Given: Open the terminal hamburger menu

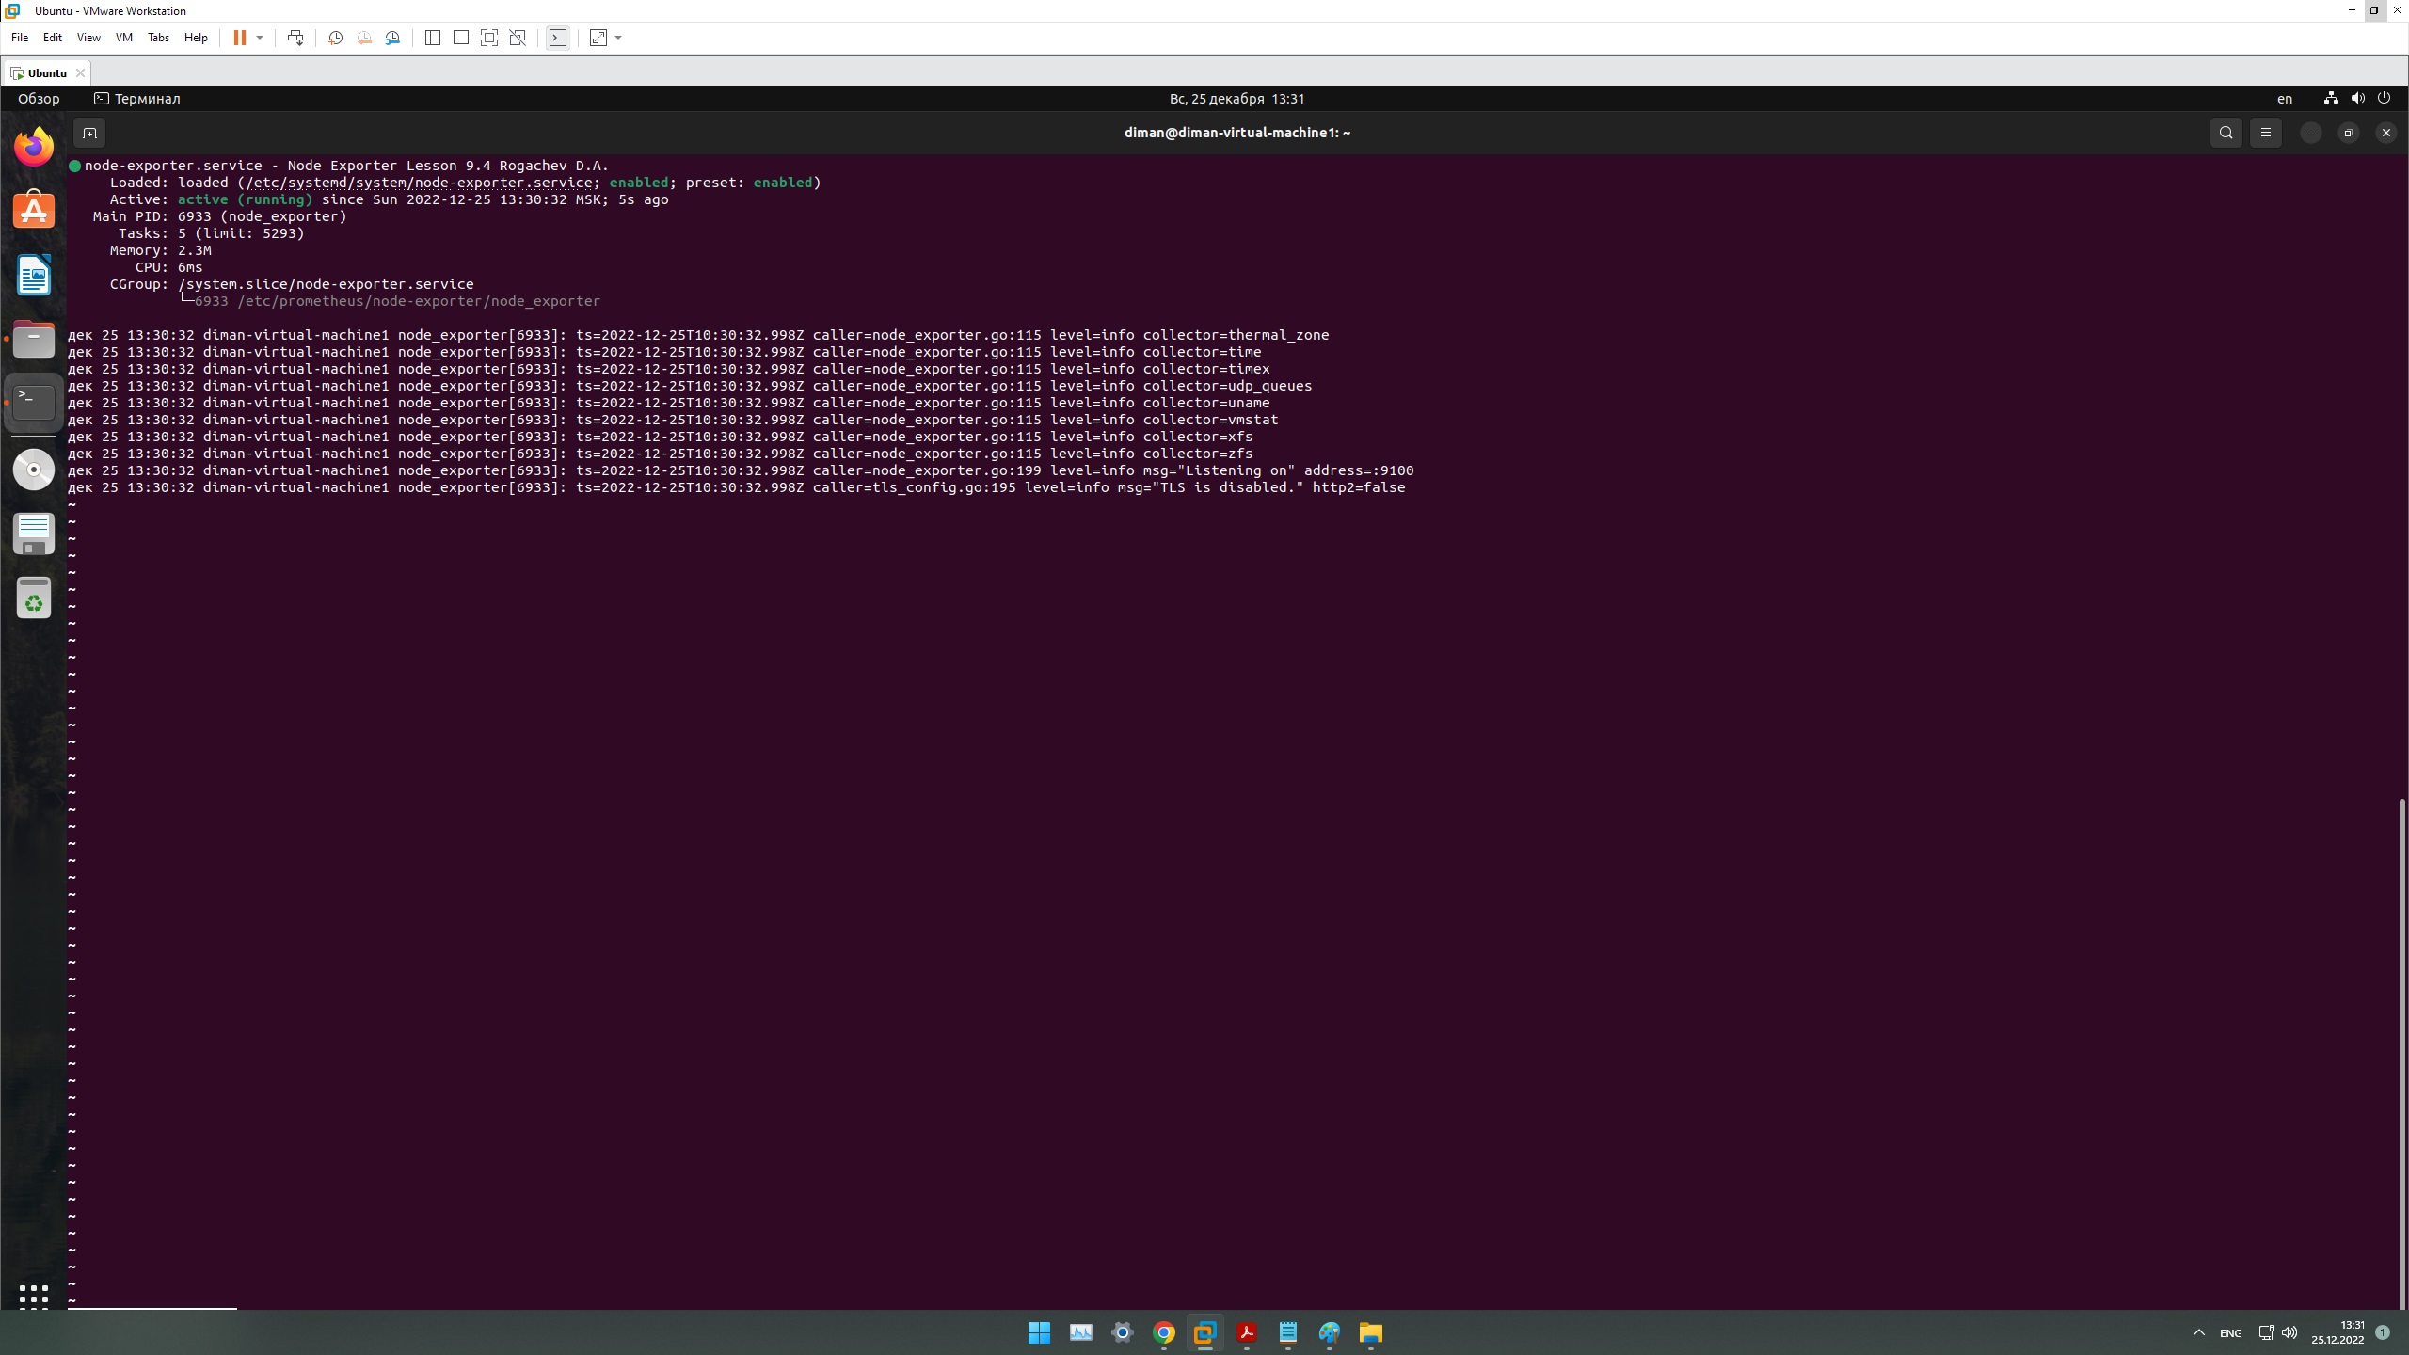Looking at the screenshot, I should 2265,133.
